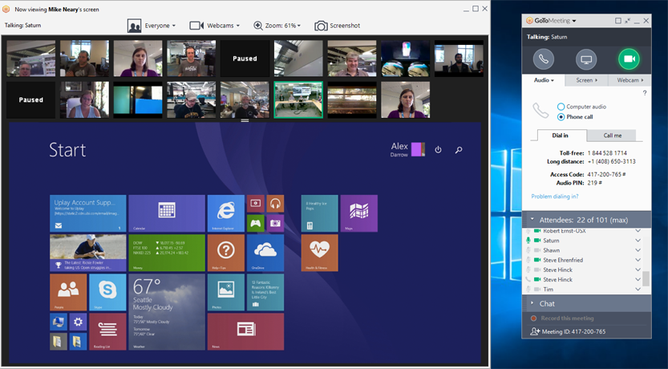Image resolution: width=668 pixels, height=369 pixels.
Task: Switch to the Screen tab
Action: [586, 80]
